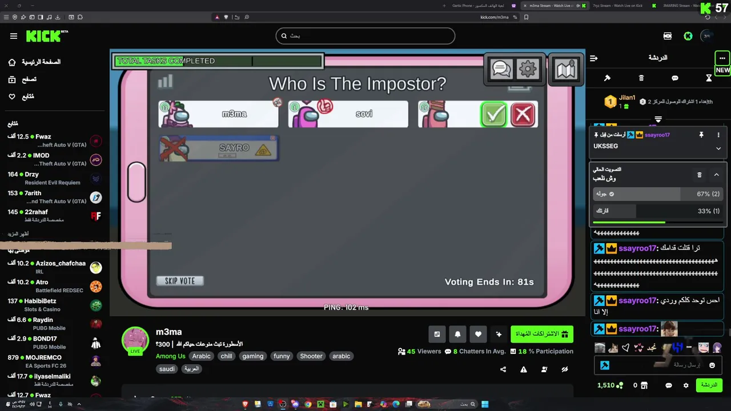Click the speech bubble icon in chat toolbar
This screenshot has height=411, width=731.
(675, 78)
